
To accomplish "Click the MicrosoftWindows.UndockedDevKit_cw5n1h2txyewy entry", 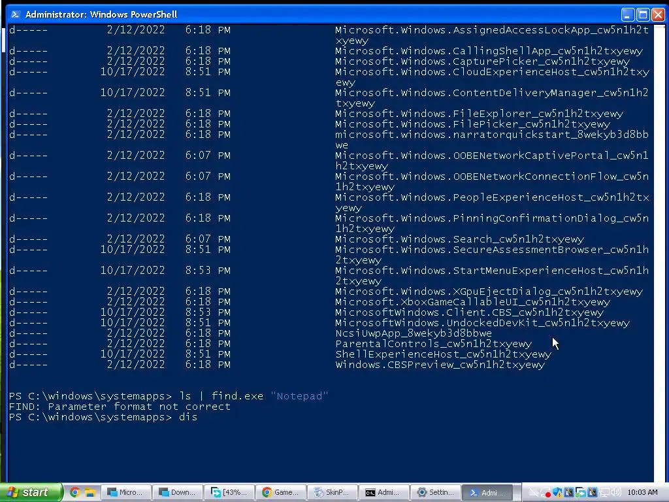I will point(482,323).
